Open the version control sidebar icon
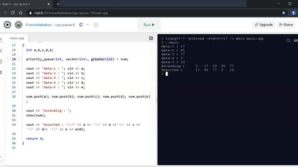This screenshot has height=167, width=298. (1, 51)
